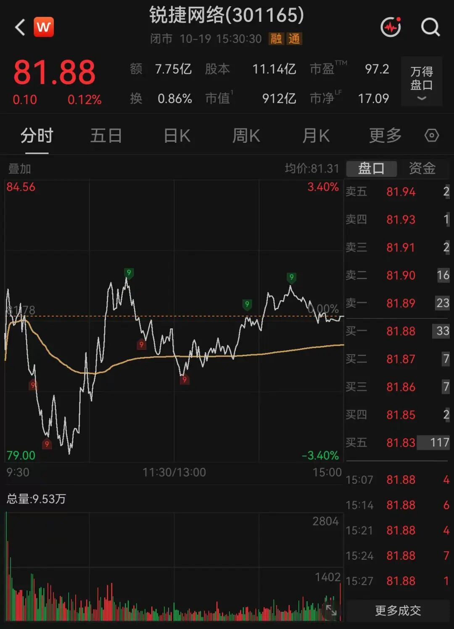Click the 15:27 trade record
Image resolution: width=454 pixels, height=629 pixels.
tap(397, 581)
